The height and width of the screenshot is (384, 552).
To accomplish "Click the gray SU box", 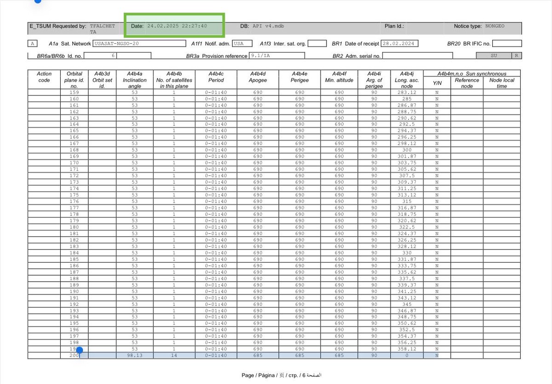I will click(x=494, y=56).
